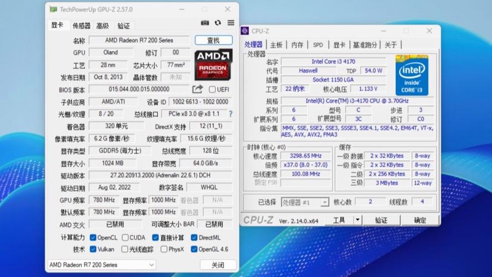Click the code name value Haswell
492x277 pixels.
coord(308,71)
